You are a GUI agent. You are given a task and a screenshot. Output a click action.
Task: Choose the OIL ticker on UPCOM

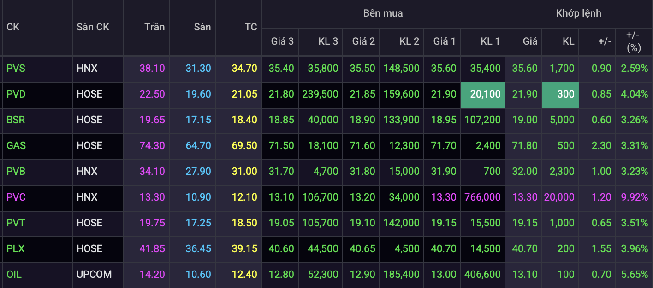(x=14, y=275)
